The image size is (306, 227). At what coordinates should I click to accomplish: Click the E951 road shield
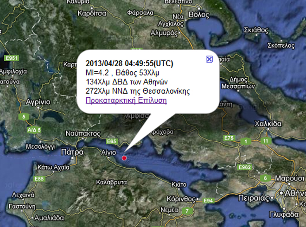(12, 58)
